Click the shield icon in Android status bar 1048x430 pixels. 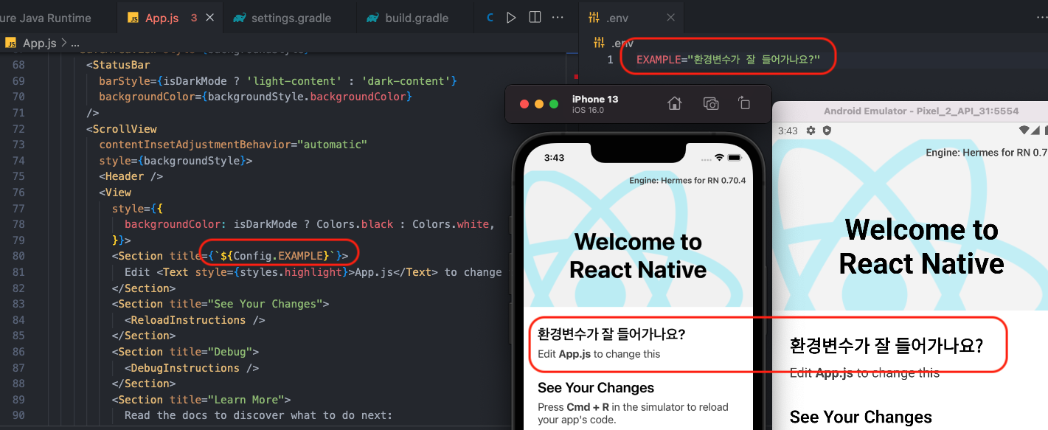click(827, 131)
